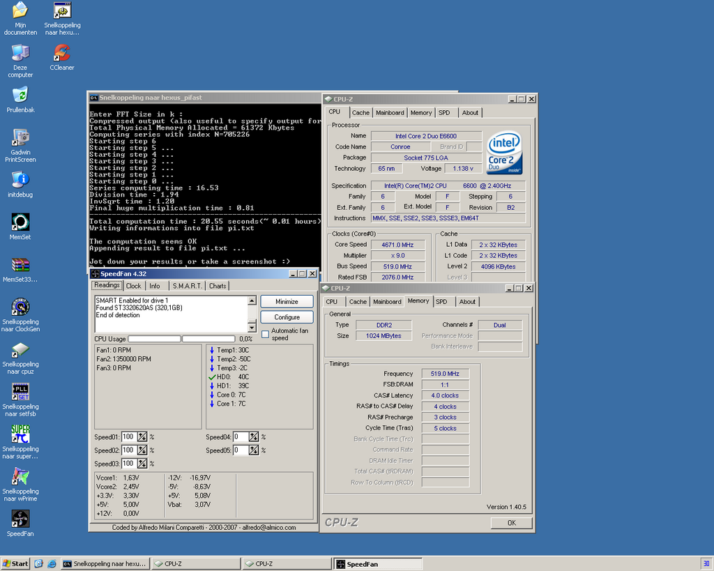Click the "4671.0 MHz" Core Speed value
This screenshot has height=571, width=714.
pyautogui.click(x=397, y=245)
